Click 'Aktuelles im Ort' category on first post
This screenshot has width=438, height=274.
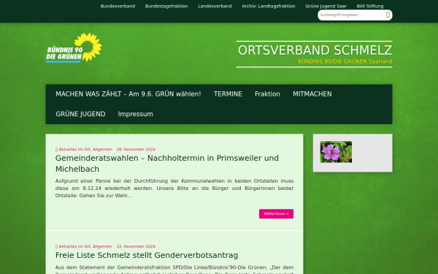tap(74, 150)
